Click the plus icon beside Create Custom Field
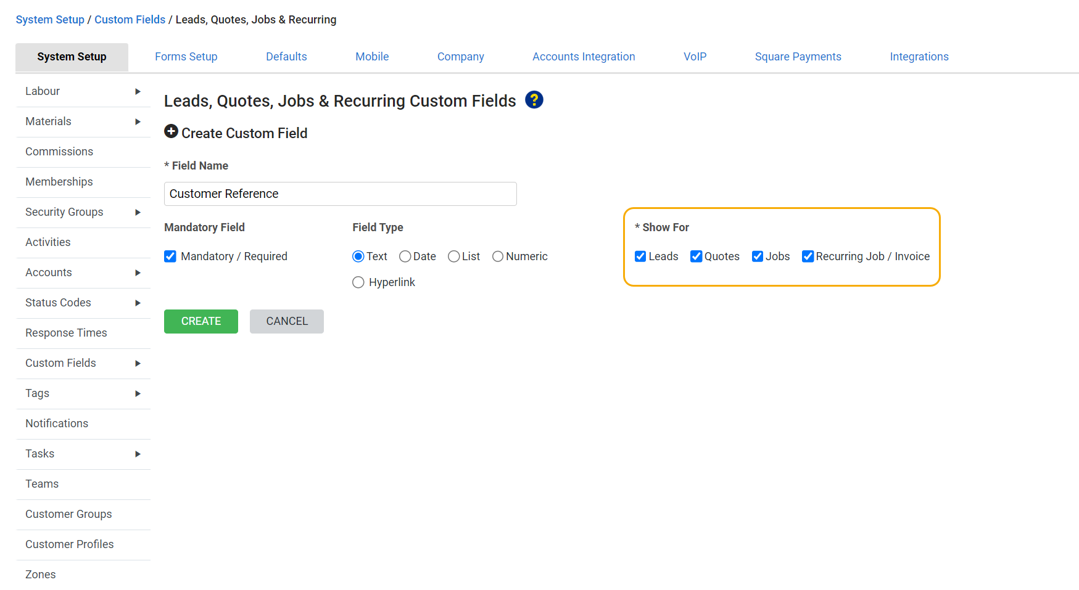This screenshot has height=590, width=1079. pos(172,131)
